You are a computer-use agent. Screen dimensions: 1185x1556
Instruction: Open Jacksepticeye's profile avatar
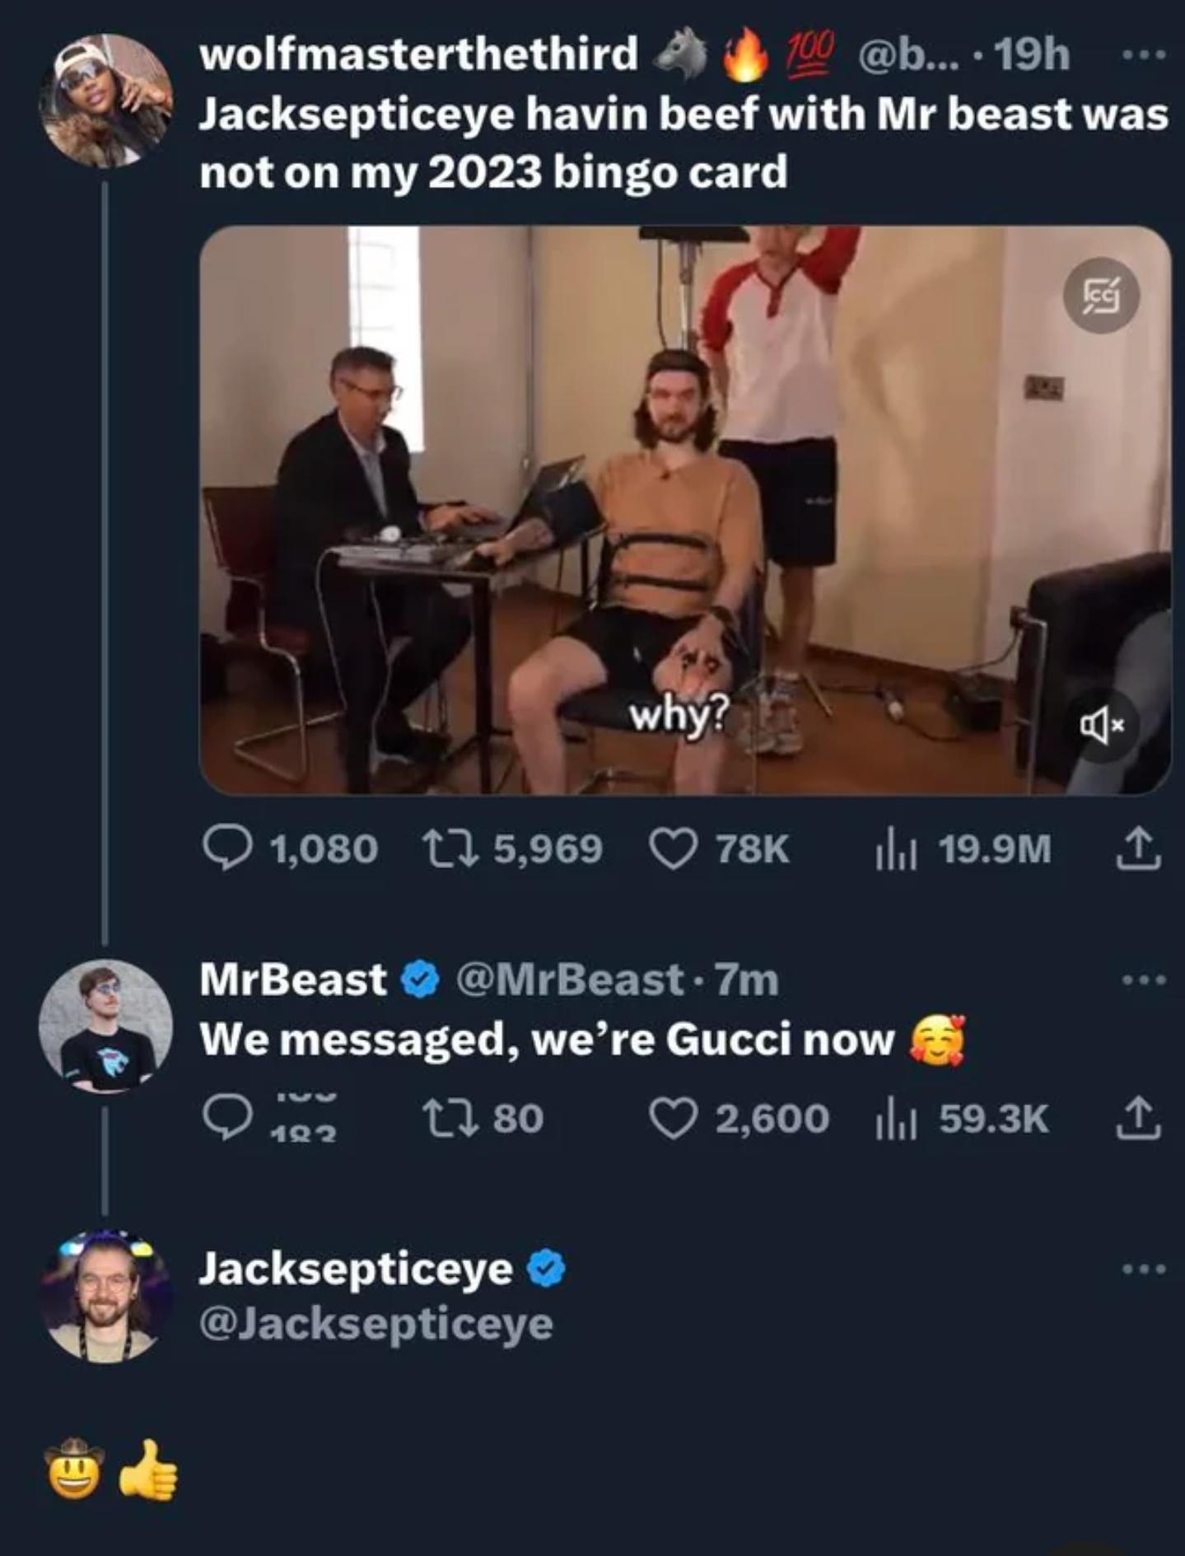click(105, 1296)
